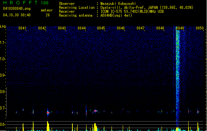Click the 0842 time marker
Image resolution: width=207 pixels, height=131 pixels.
point(42,28)
